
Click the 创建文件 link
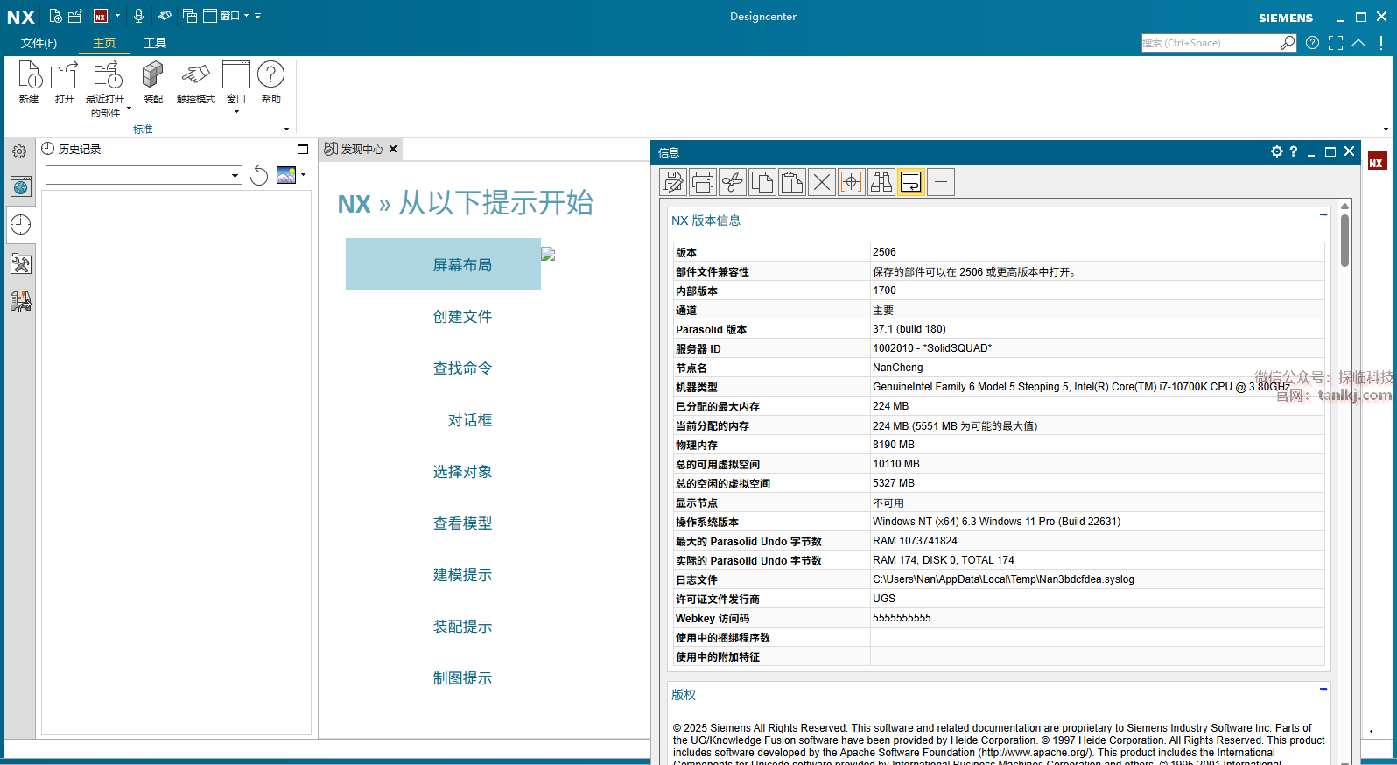point(462,317)
